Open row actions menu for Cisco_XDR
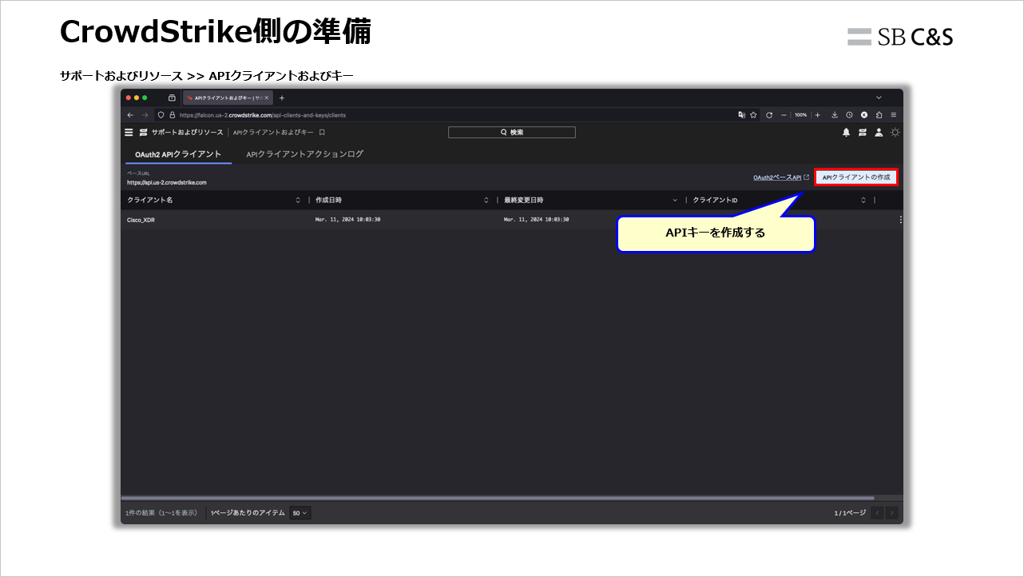The height and width of the screenshot is (577, 1024). click(x=900, y=220)
